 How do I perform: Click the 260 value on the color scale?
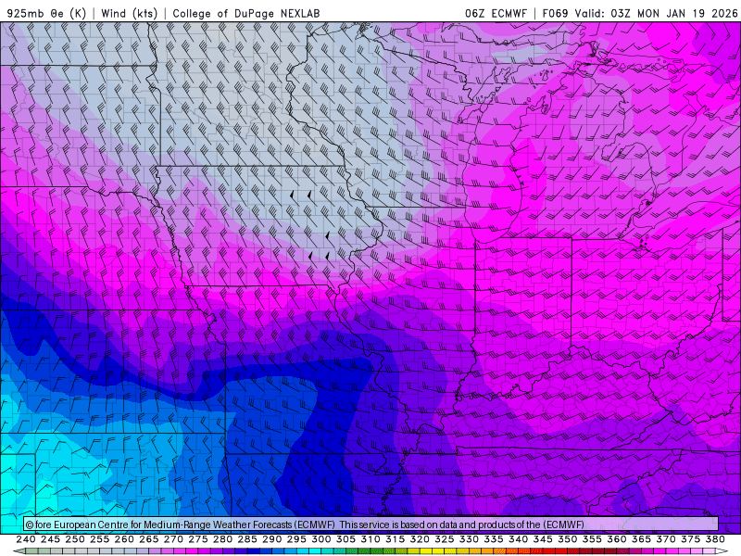coord(124,539)
